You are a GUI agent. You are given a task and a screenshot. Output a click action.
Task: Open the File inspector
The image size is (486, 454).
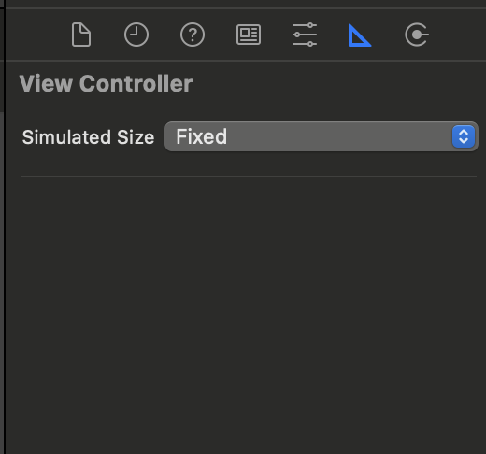tap(81, 35)
